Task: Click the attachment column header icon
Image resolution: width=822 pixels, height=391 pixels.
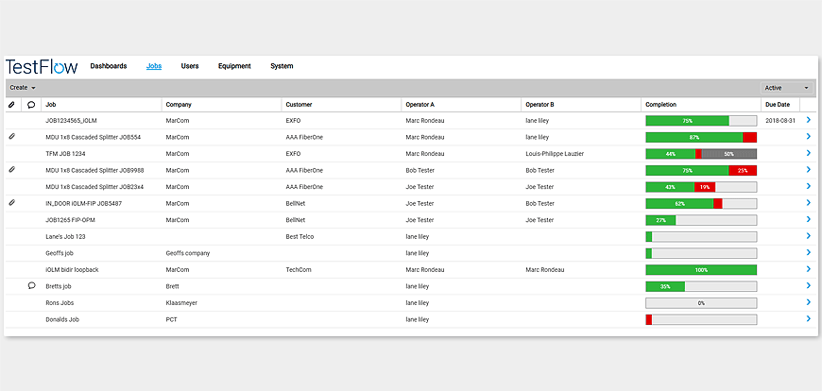Action: coord(12,104)
